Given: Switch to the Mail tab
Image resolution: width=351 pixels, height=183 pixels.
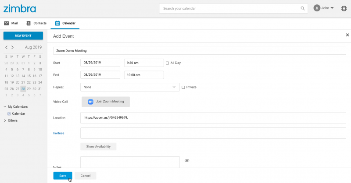Looking at the screenshot, I should [11, 23].
